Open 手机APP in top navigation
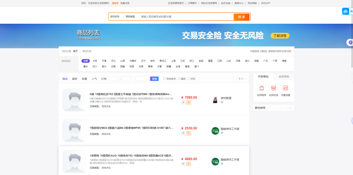The height and width of the screenshot is (175, 353). 266,3
